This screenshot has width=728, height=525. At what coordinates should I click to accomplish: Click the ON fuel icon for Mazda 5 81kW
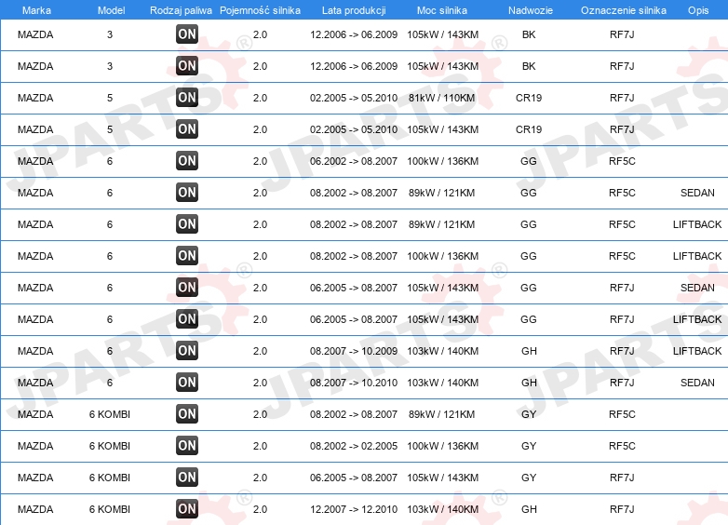coord(187,98)
